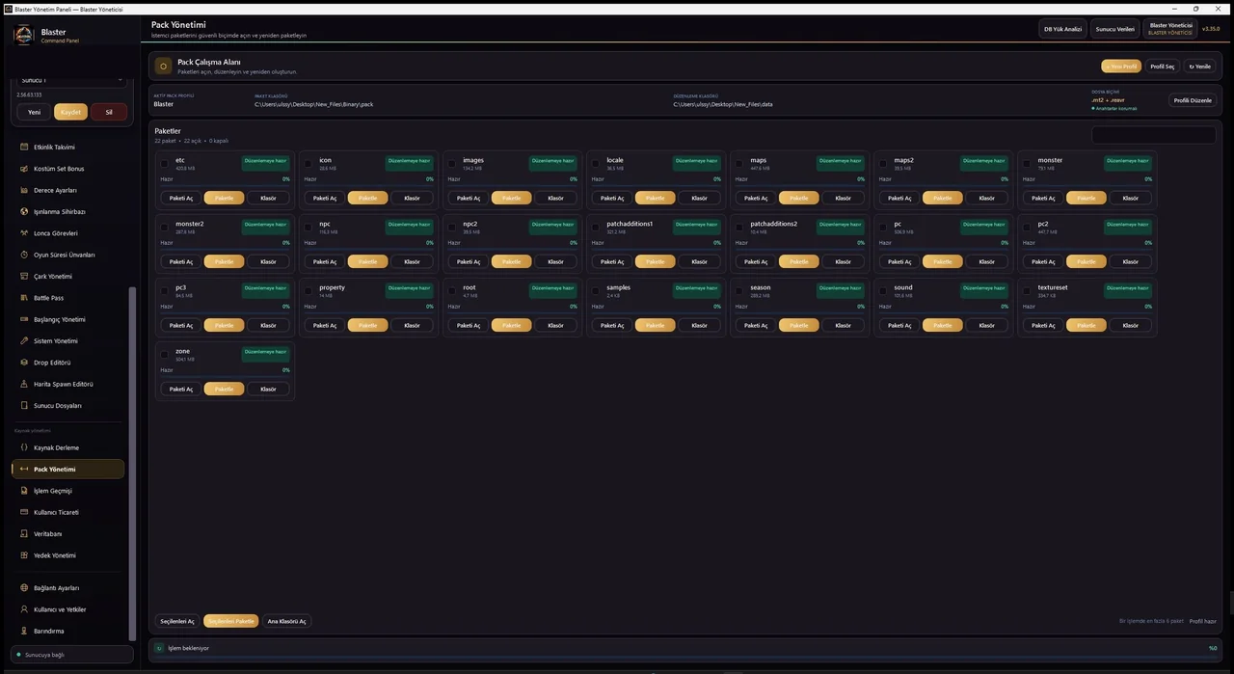Click Profil Seç
Screen dimensions: 1234x674
coord(1163,67)
